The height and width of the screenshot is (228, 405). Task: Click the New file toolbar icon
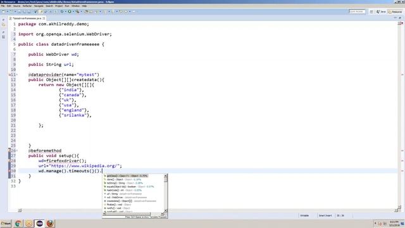pos(3,11)
